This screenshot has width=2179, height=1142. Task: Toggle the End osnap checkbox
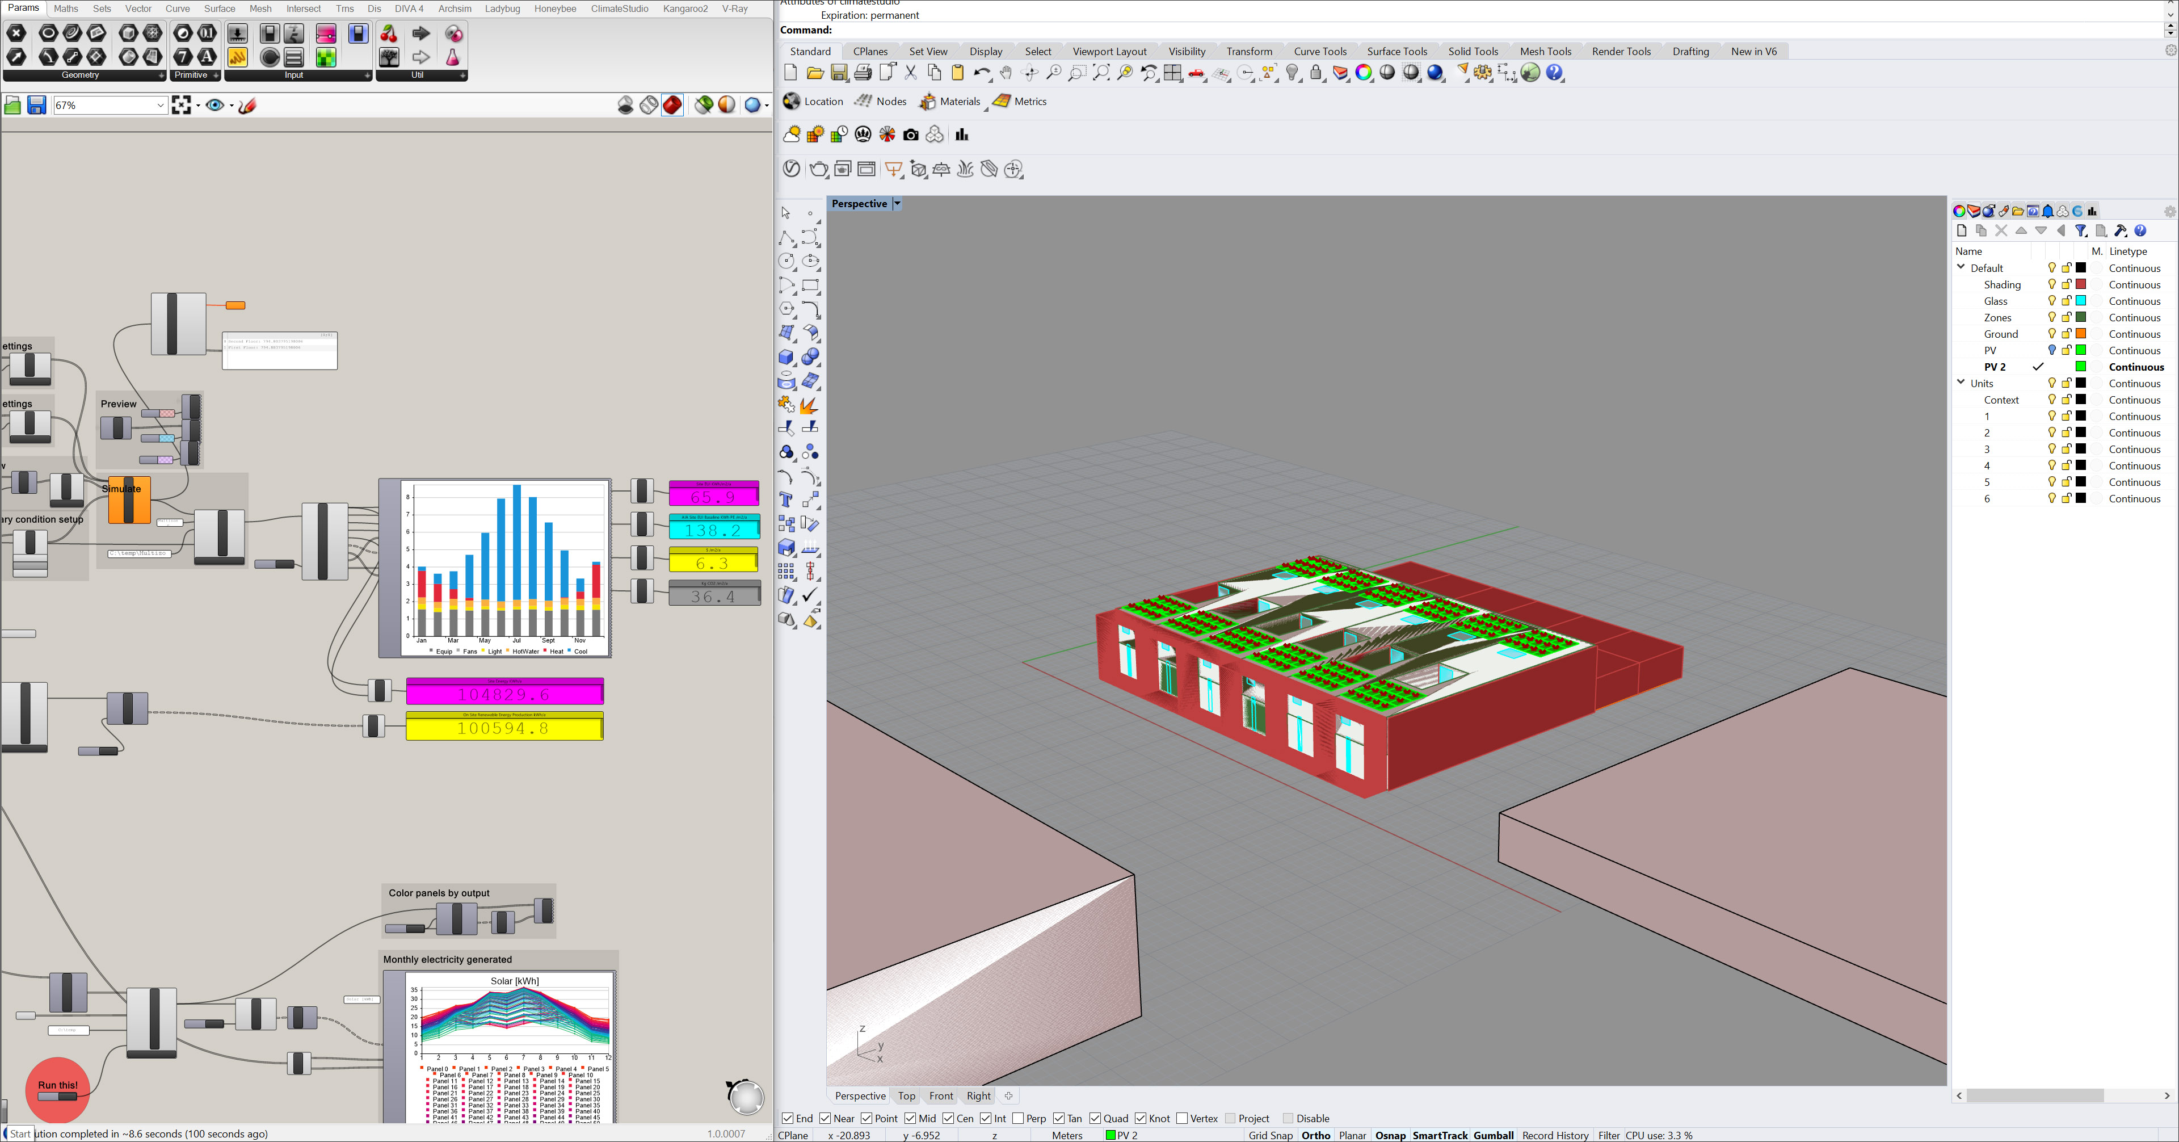pos(788,1118)
